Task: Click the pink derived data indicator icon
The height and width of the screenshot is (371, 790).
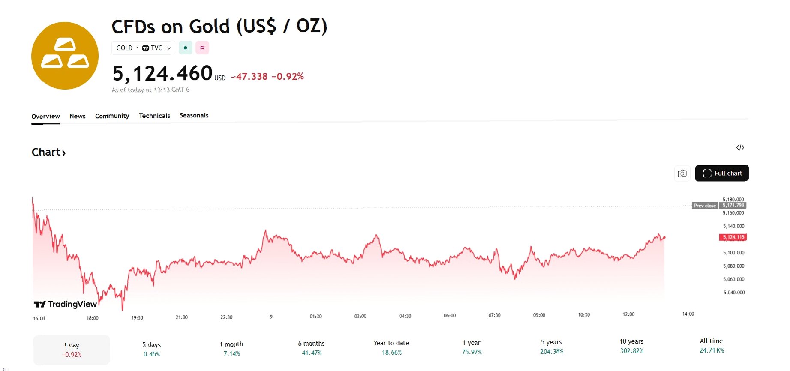Action: point(202,48)
